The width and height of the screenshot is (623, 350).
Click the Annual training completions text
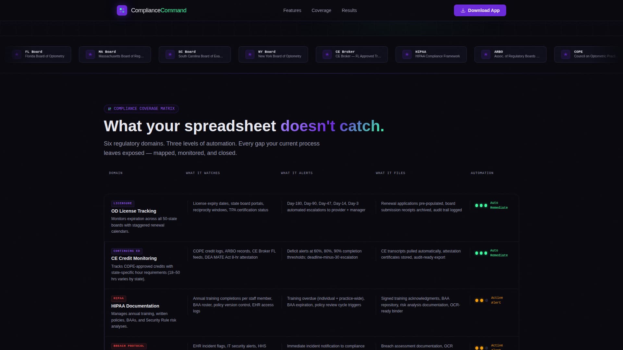233,305
